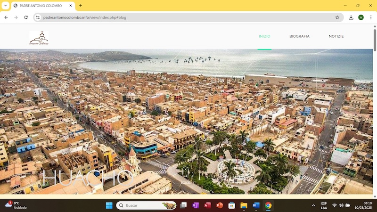Click the Chrome icon on the taskbar

[x=268, y=205]
